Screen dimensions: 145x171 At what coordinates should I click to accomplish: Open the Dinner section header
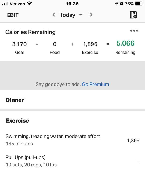click(x=73, y=100)
